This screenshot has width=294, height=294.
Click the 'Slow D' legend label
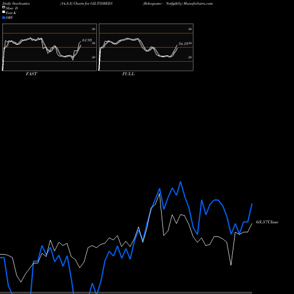pos(12,8)
